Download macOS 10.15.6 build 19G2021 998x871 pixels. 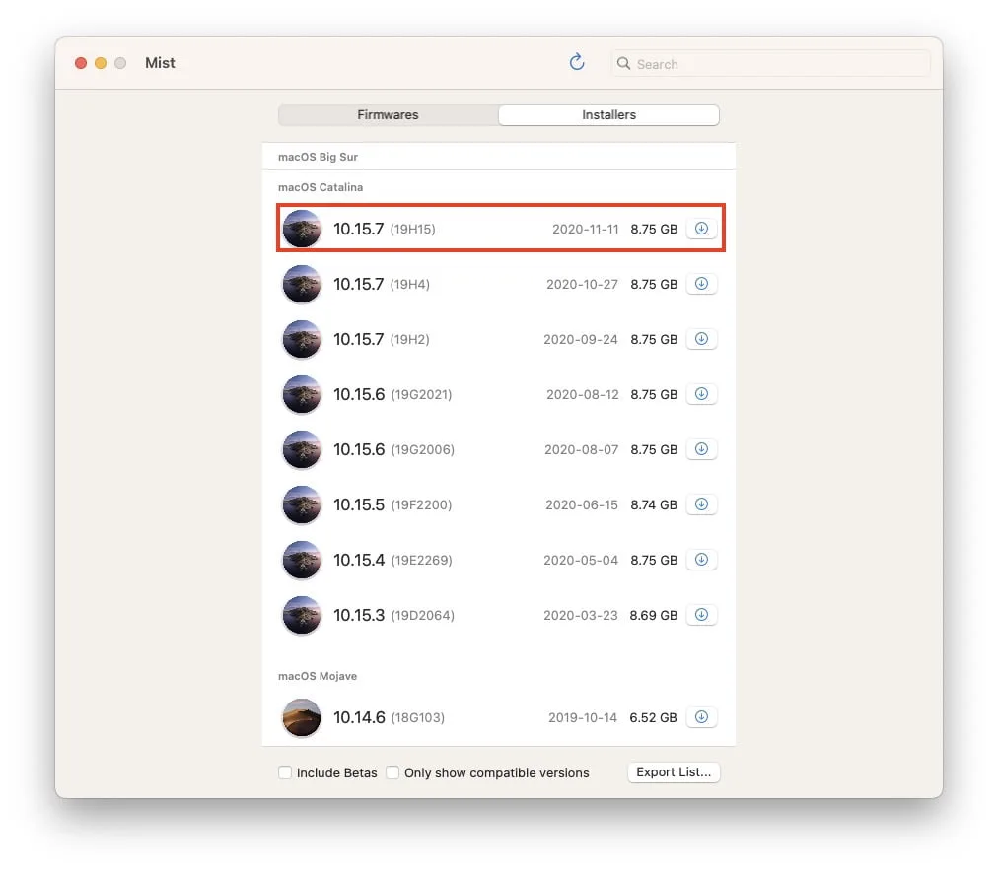coord(701,394)
